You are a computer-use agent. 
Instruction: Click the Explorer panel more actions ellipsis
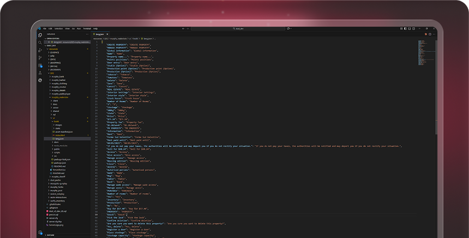click(x=87, y=34)
